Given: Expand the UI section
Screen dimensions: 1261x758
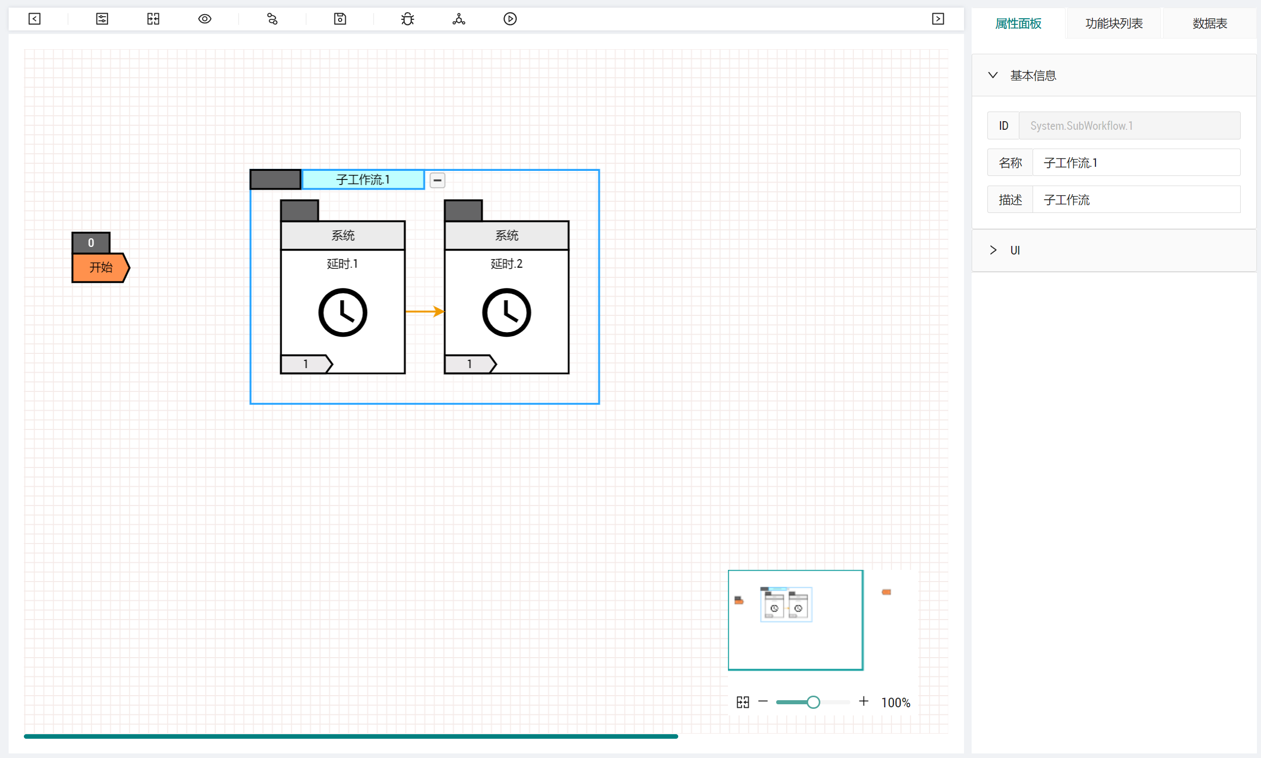Looking at the screenshot, I should 1114,250.
